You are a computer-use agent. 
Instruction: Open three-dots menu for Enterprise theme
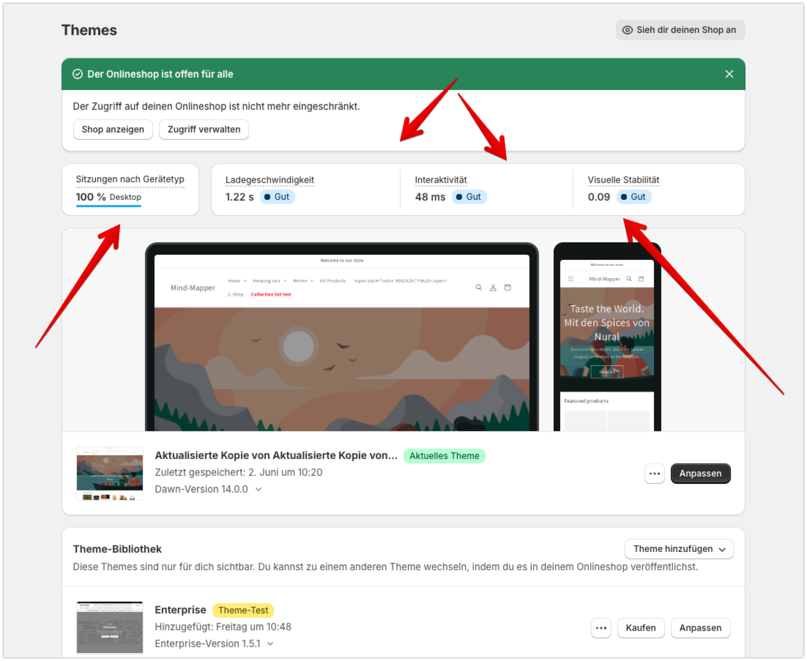[x=600, y=628]
